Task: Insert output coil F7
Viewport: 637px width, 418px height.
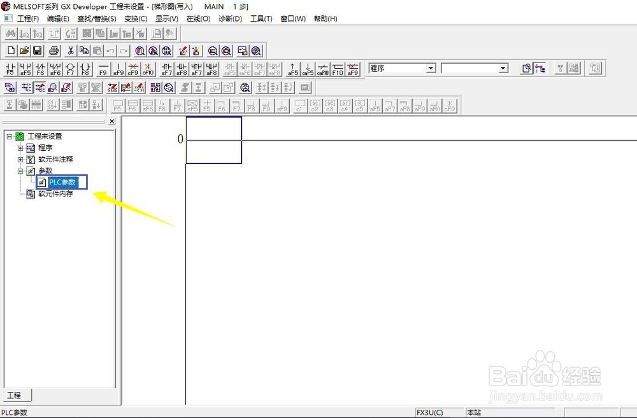Action: (x=70, y=69)
